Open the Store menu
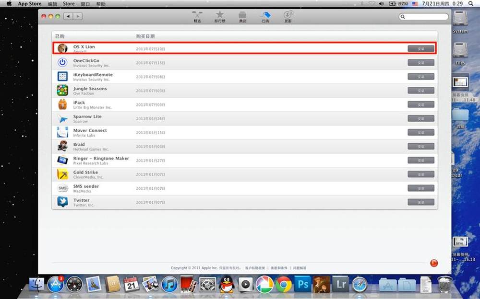Screen dimensions: 480x299 click(x=69, y=4)
